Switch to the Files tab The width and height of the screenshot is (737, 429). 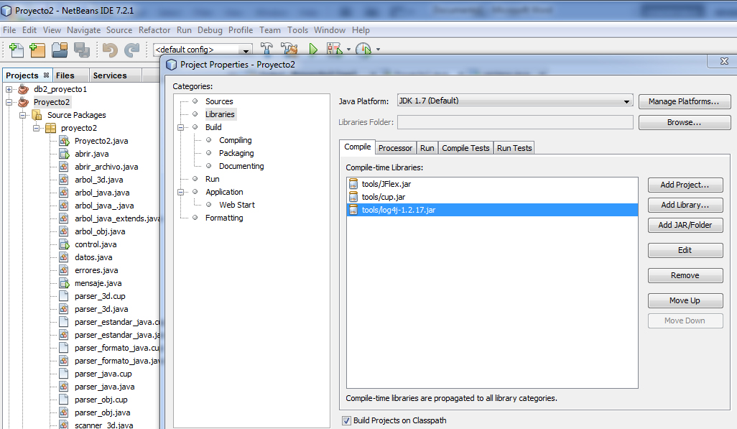[65, 75]
